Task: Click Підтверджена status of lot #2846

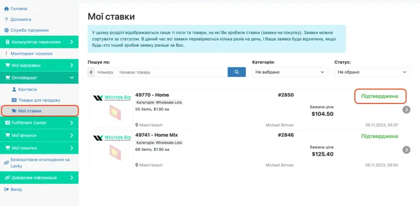Action: [x=380, y=136]
